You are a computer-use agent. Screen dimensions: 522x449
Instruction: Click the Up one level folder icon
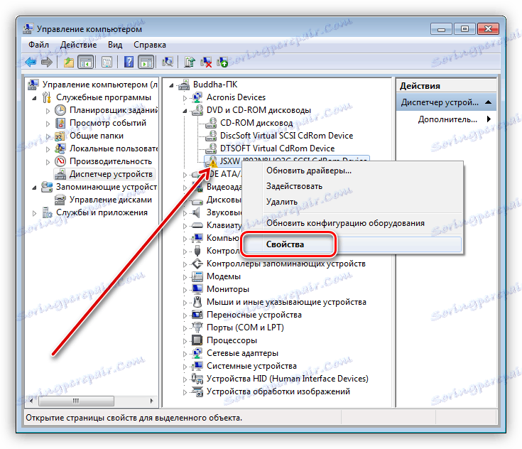pos(69,62)
